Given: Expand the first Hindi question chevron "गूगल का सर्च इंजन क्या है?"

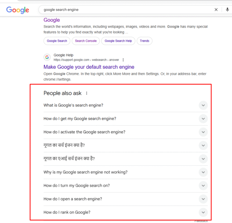Looking at the screenshot, I should point(203,145).
